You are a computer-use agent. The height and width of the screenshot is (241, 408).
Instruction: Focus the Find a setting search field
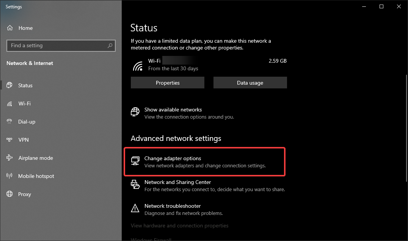point(57,46)
